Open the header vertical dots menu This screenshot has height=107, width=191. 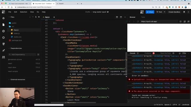pos(188,12)
